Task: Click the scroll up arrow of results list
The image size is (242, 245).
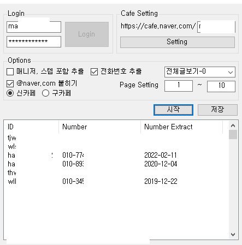Action: pyautogui.click(x=233, y=126)
